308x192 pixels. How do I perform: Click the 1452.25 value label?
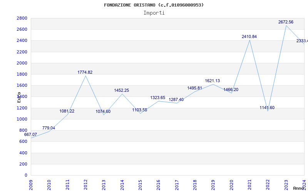pos(121,91)
